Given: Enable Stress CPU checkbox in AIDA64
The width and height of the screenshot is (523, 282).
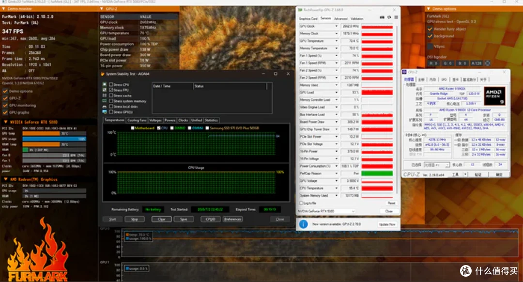Looking at the screenshot, I should tap(111, 85).
